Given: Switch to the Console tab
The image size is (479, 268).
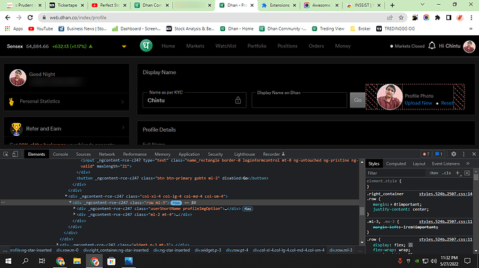Looking at the screenshot, I should [60, 154].
